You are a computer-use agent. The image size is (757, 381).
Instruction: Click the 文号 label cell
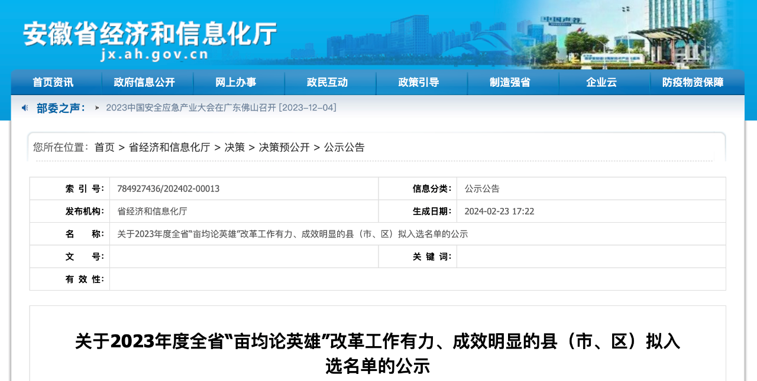pos(70,256)
